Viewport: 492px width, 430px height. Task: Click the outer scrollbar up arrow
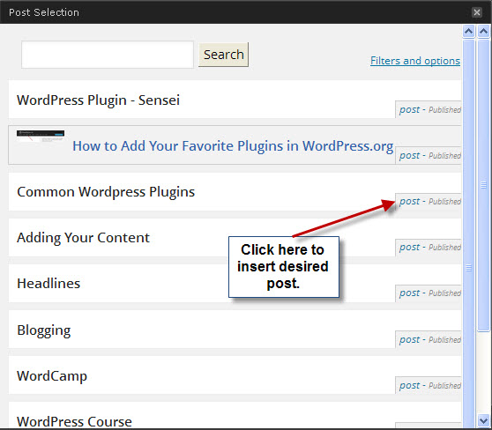[483, 31]
